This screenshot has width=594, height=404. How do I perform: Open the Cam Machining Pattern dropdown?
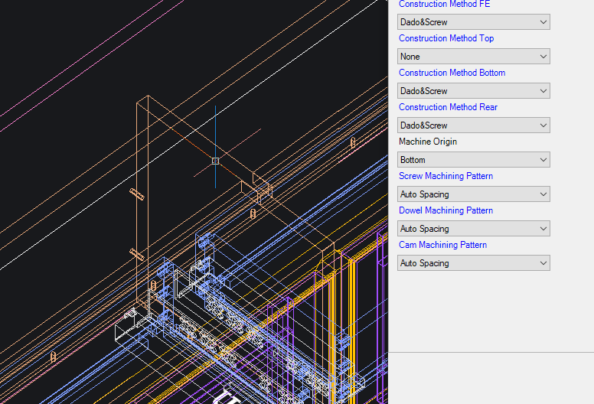474,263
